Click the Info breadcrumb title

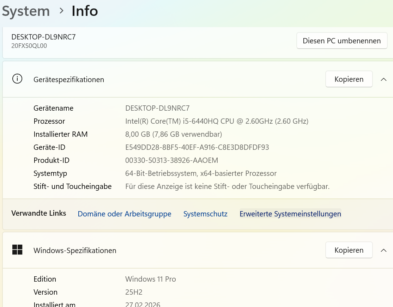85,11
